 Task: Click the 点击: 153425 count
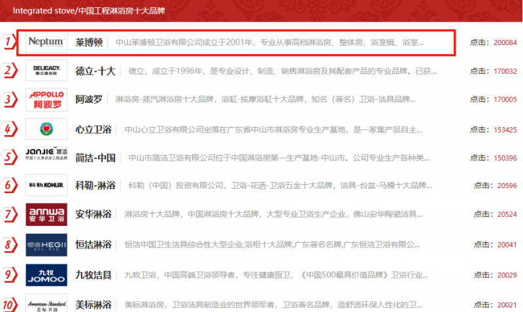494,129
